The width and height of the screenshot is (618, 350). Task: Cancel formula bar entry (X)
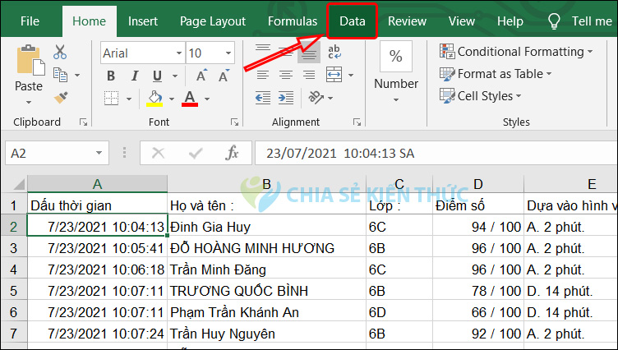tap(158, 153)
